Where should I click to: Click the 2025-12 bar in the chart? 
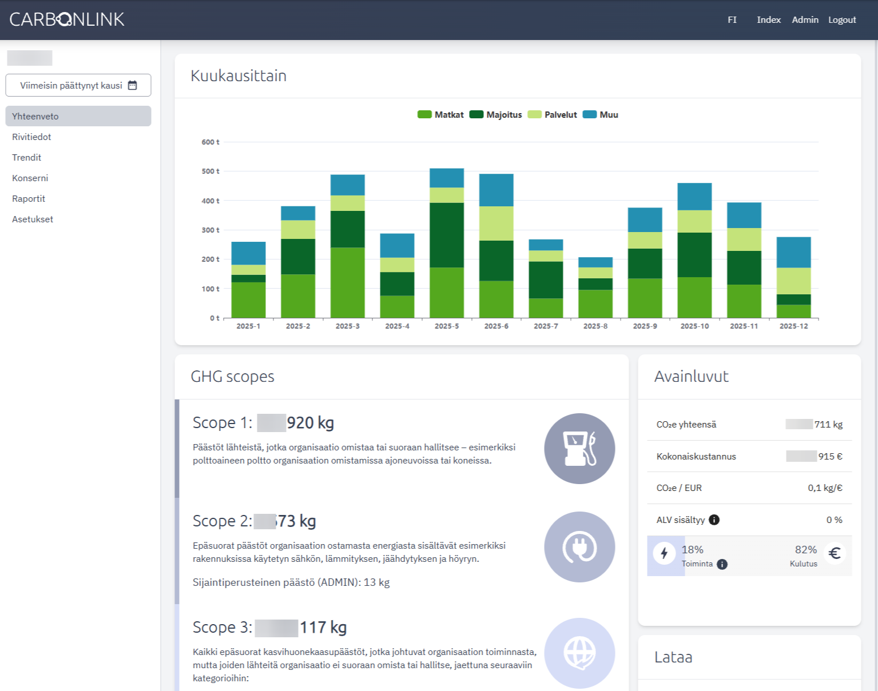[793, 277]
